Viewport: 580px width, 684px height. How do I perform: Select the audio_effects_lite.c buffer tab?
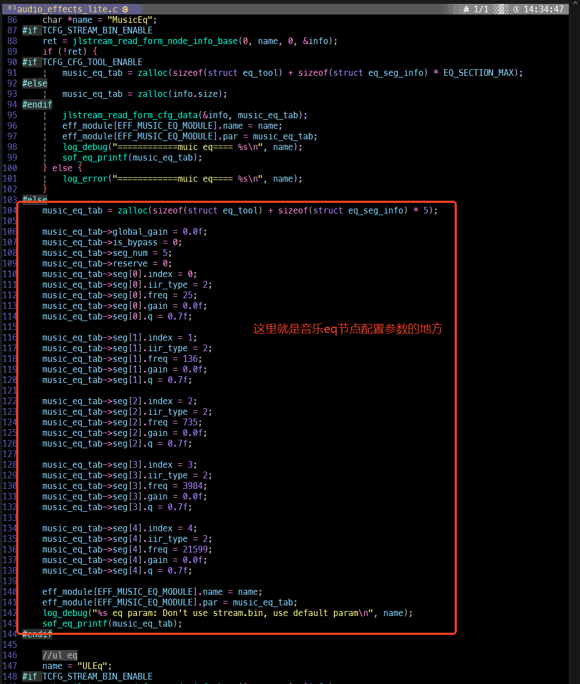tap(71, 9)
